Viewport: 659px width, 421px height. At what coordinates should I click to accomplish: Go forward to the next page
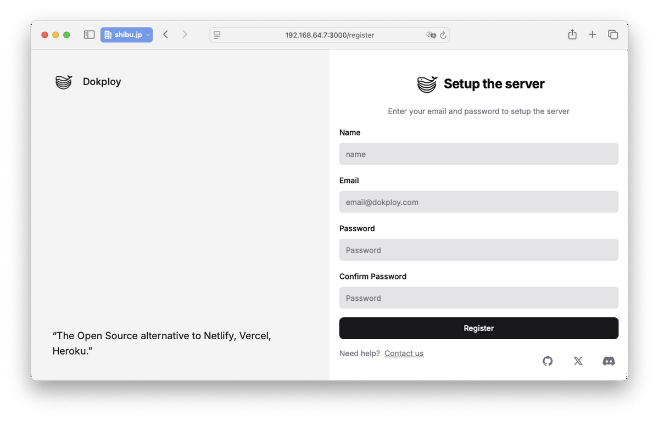click(185, 35)
